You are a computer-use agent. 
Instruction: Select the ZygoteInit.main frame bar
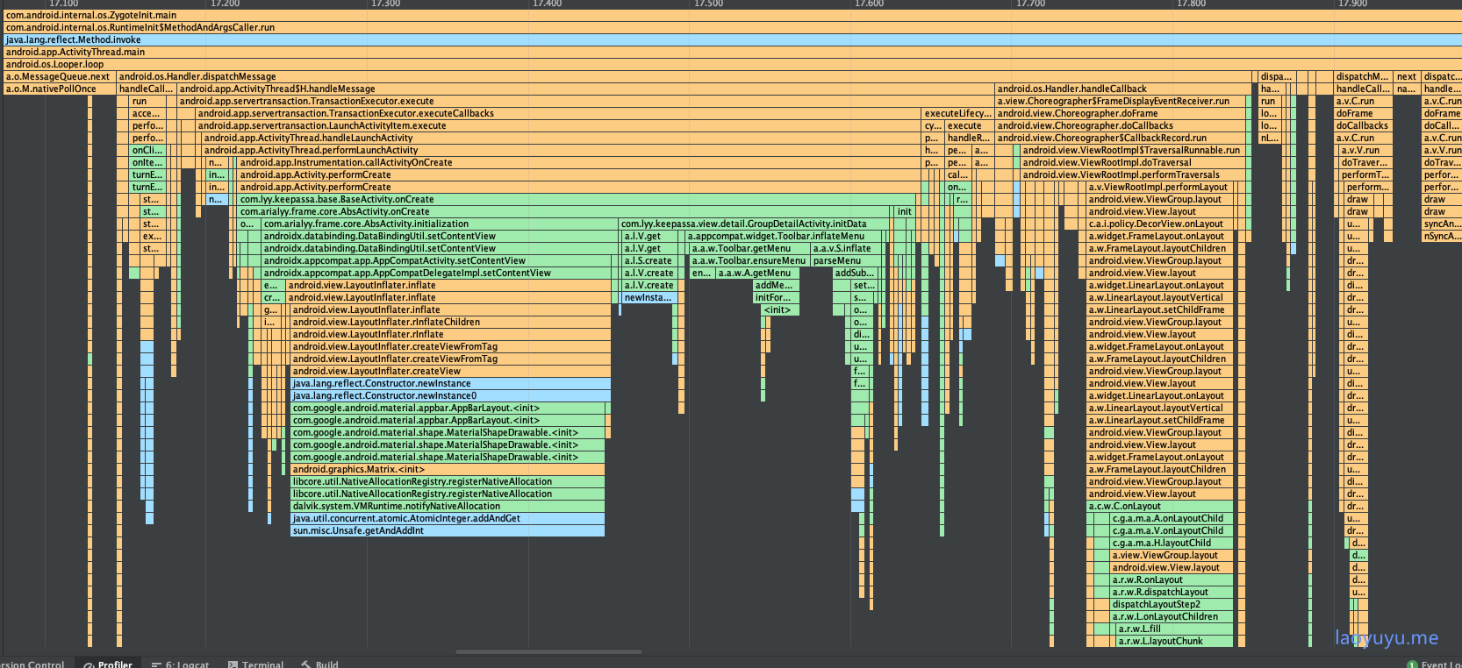pyautogui.click(x=733, y=15)
